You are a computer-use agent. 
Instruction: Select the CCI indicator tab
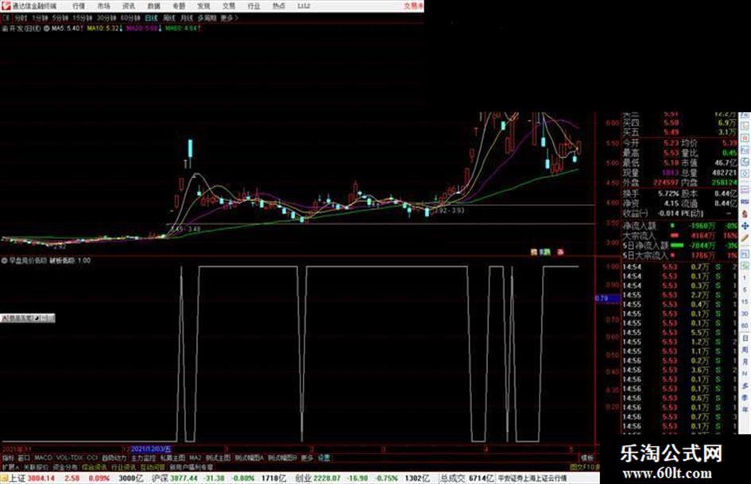[92, 458]
